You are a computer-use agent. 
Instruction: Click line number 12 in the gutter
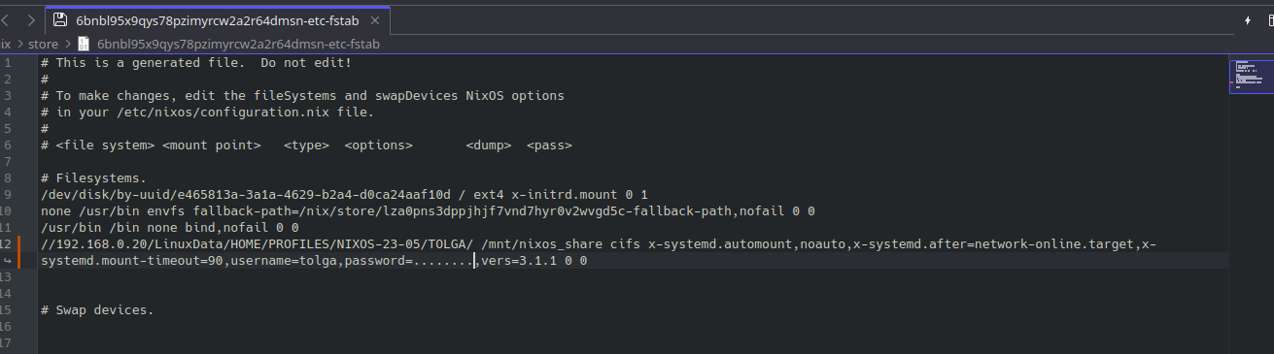[6, 243]
